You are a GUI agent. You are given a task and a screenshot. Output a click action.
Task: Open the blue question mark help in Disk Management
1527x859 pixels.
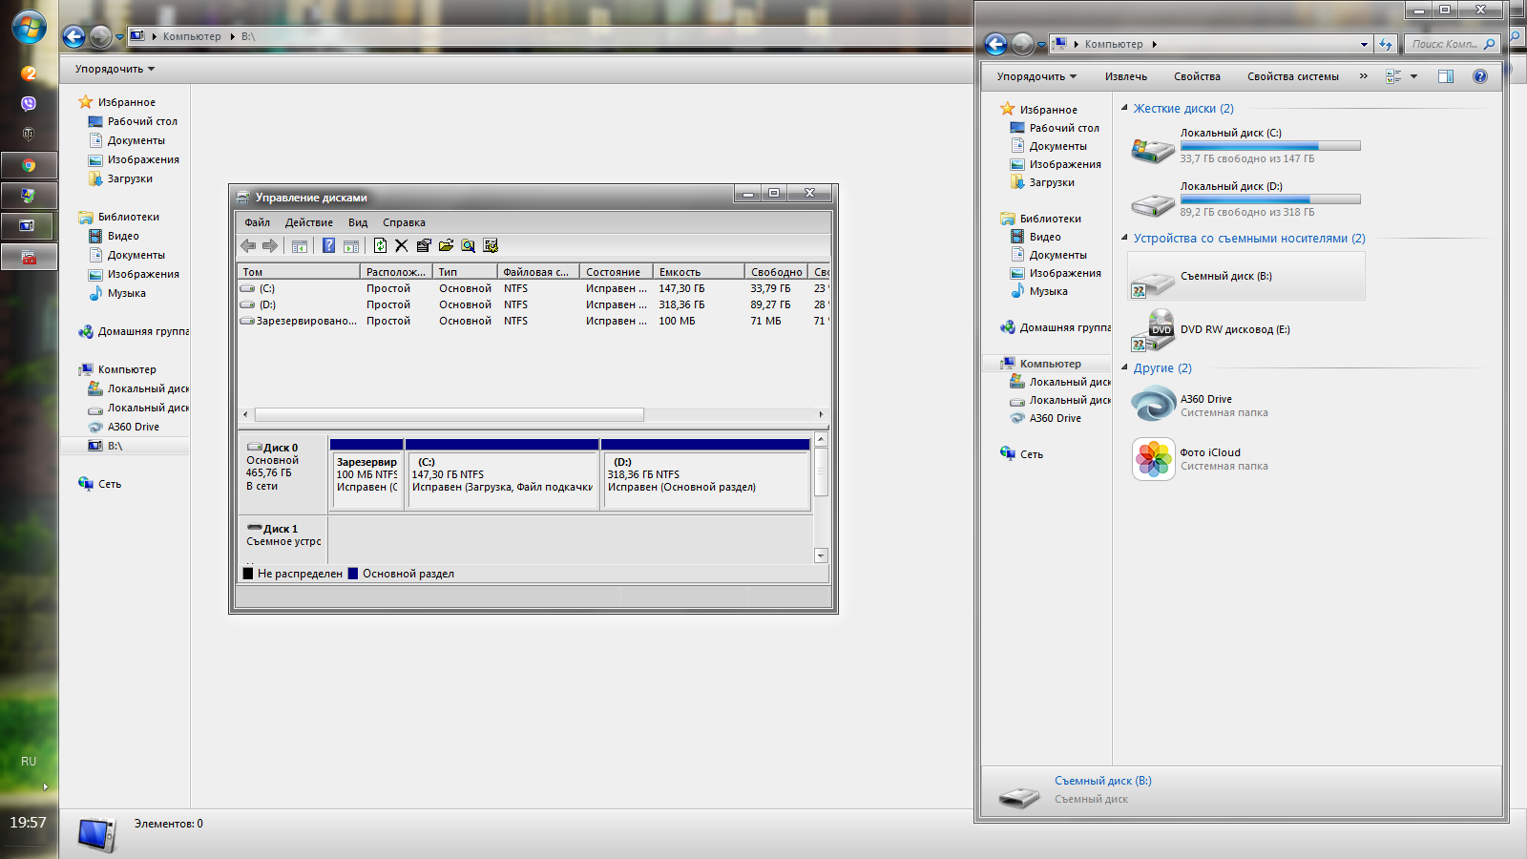[328, 246]
